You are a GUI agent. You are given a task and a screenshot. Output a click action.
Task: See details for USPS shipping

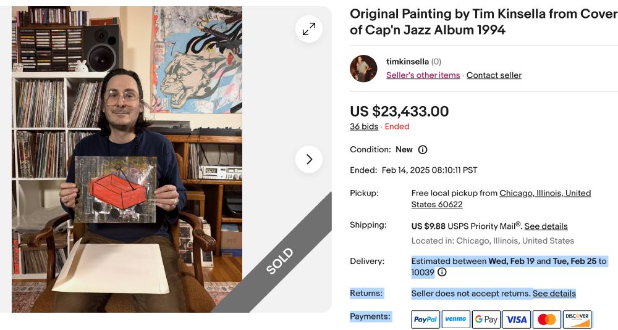click(546, 226)
